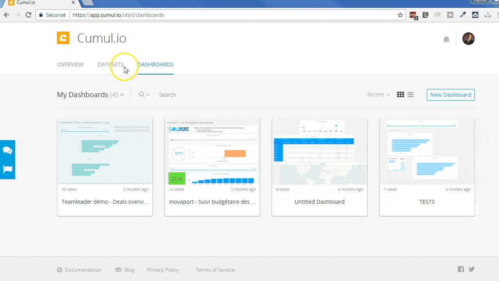Click the chart browser extension icon
The height and width of the screenshot is (281, 499).
click(x=475, y=15)
